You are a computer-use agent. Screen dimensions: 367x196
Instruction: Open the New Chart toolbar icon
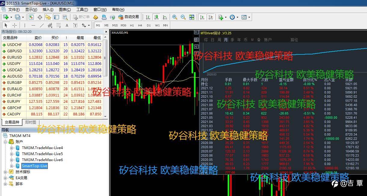click(6, 17)
